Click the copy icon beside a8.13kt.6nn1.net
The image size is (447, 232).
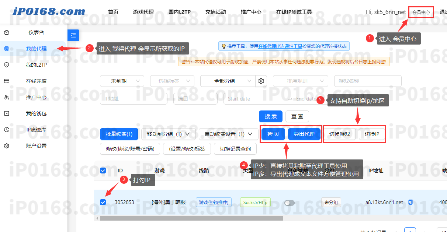tap(410, 202)
